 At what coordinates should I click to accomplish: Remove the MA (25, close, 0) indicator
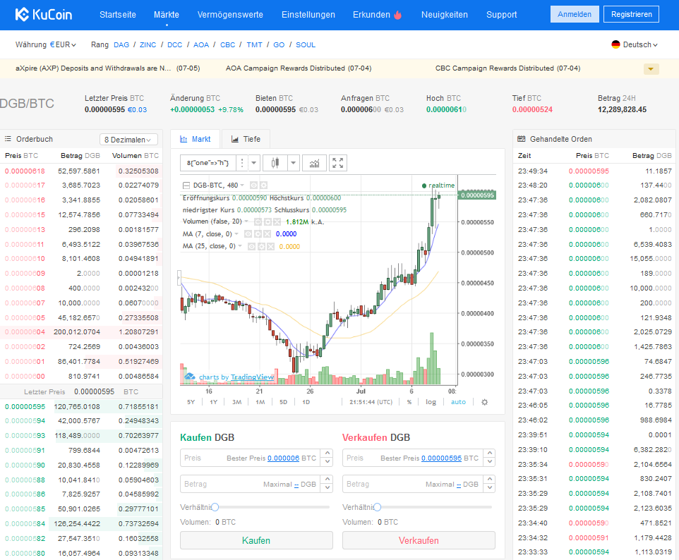[270, 247]
